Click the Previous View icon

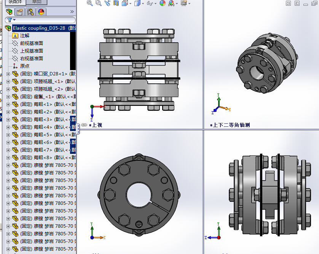pyautogui.click(x=107, y=3)
